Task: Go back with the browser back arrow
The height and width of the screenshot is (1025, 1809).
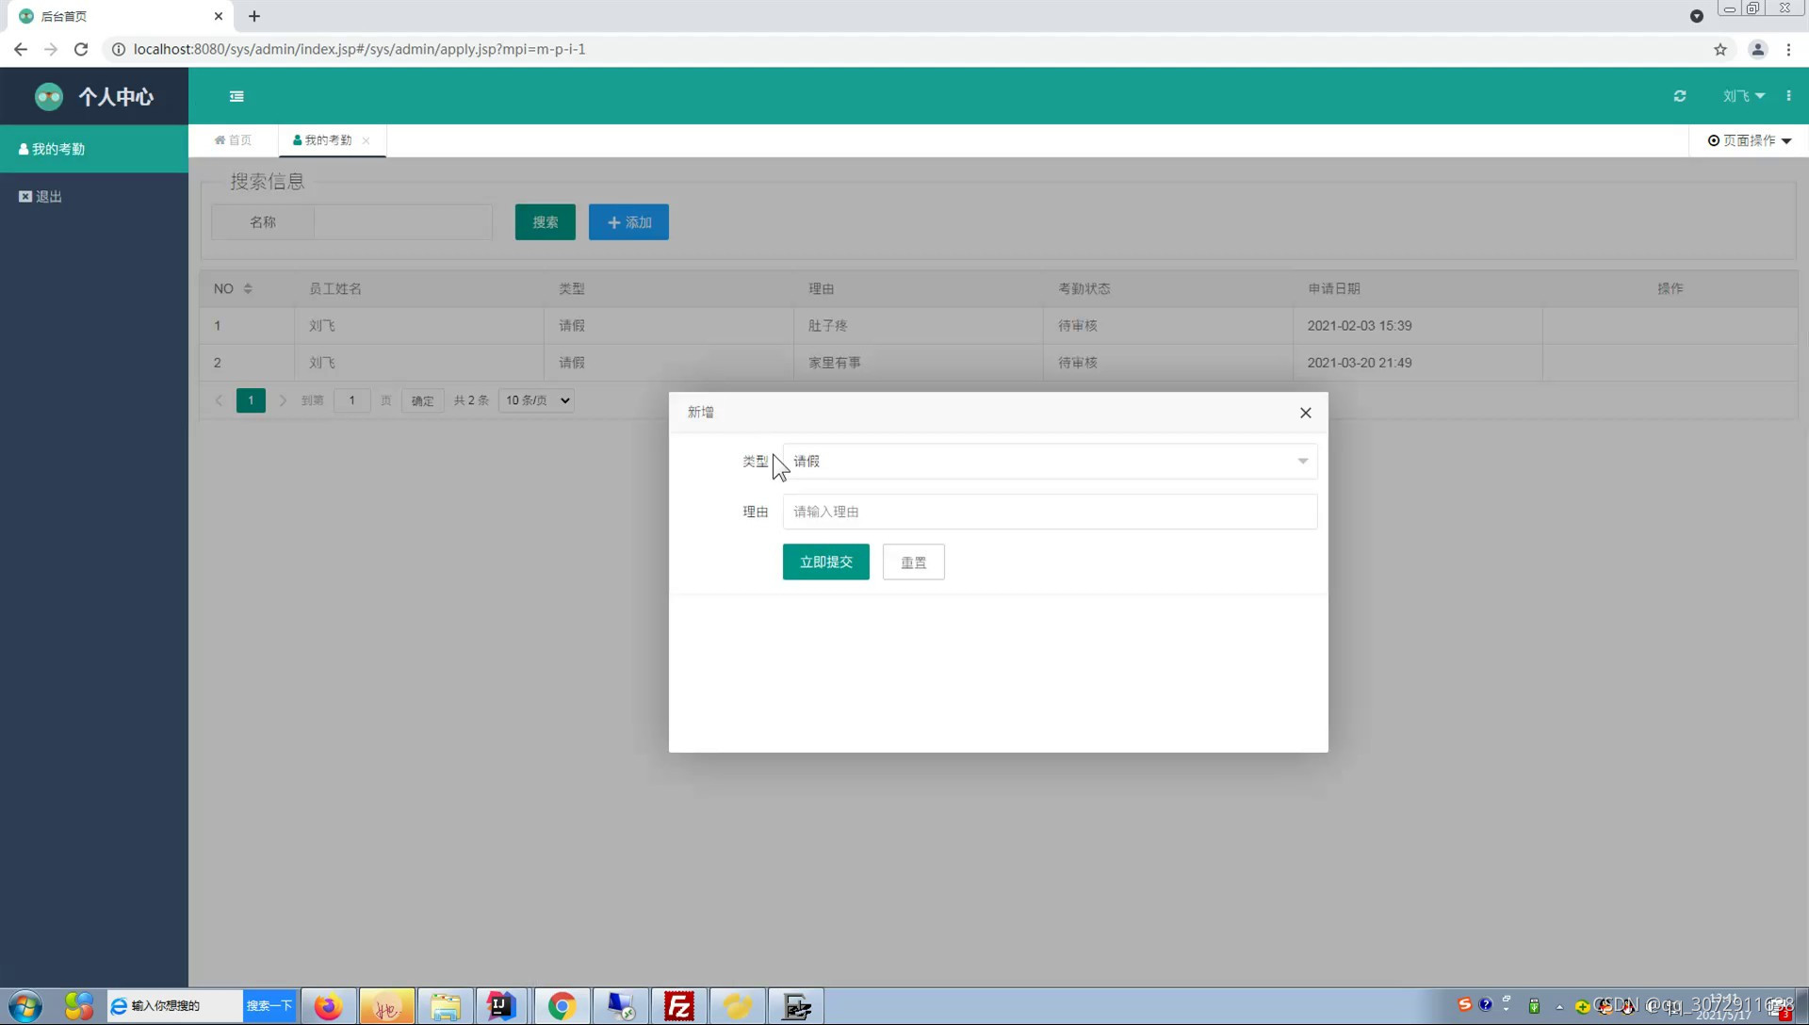Action: (x=21, y=49)
